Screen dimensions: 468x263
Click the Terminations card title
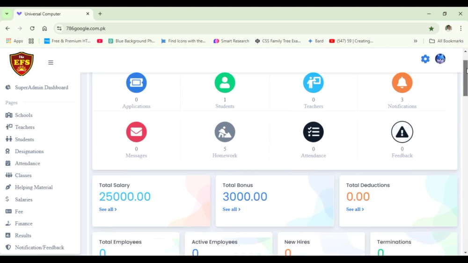[394, 242]
